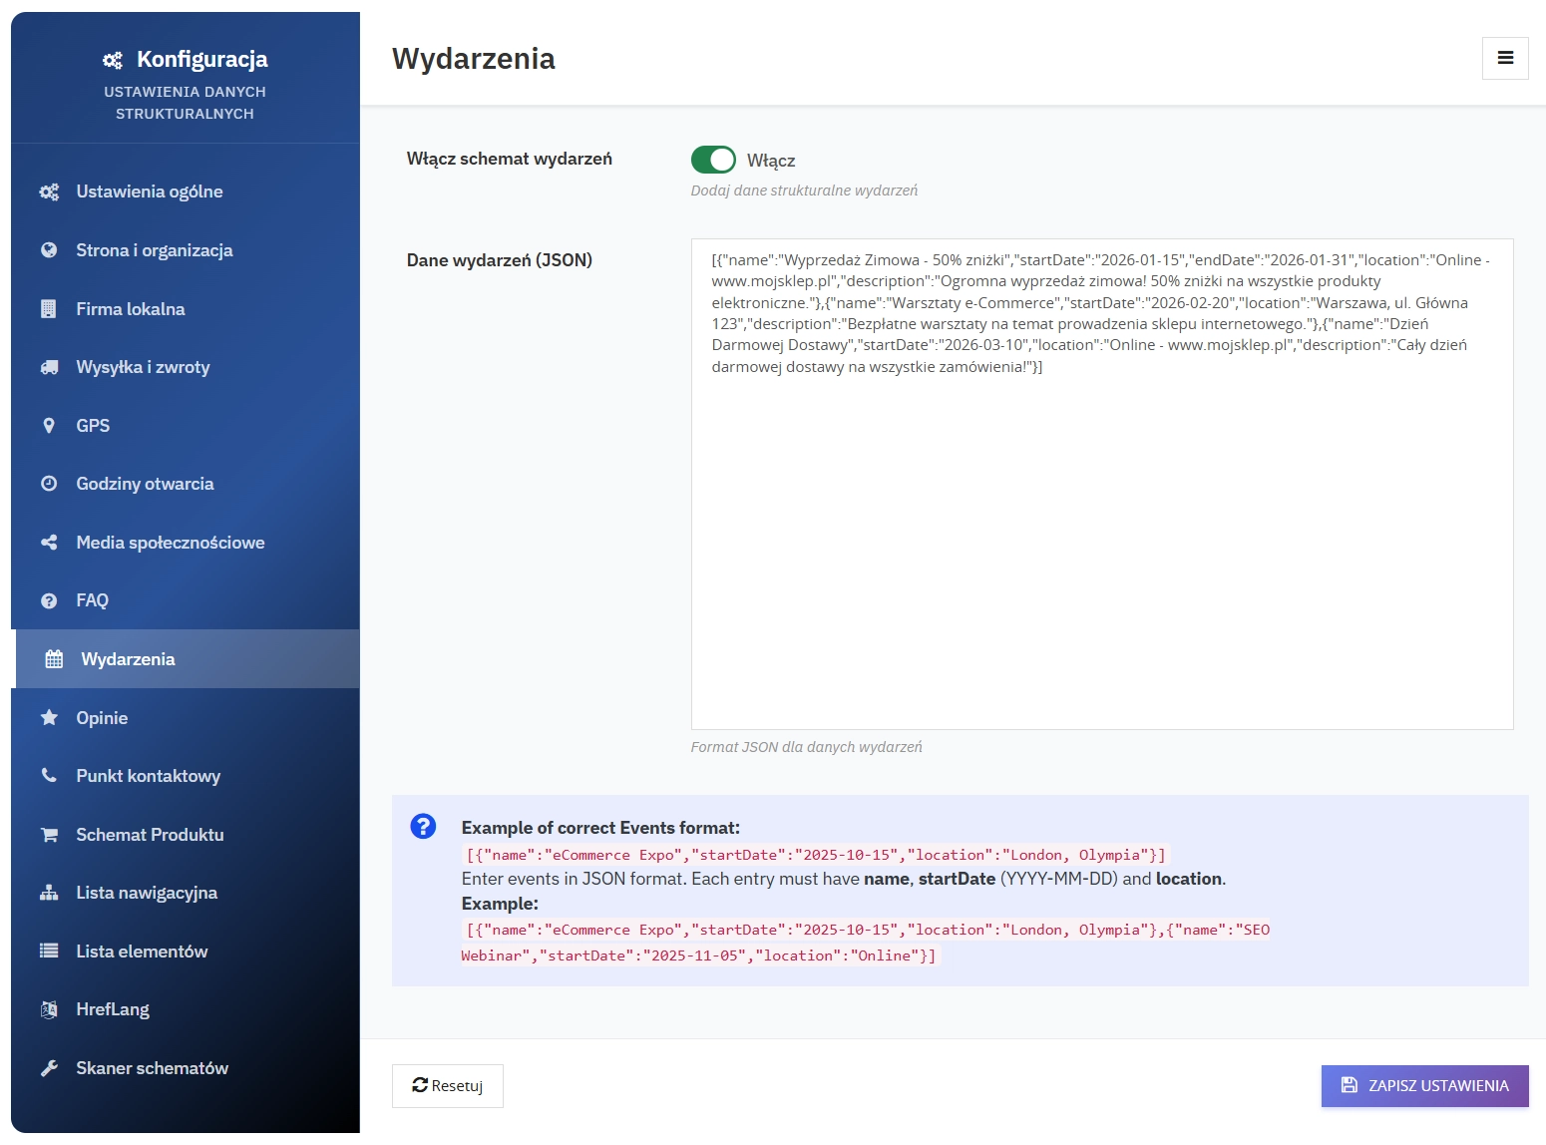Click the map pin icon for GPS
This screenshot has width=1546, height=1145.
[49, 426]
